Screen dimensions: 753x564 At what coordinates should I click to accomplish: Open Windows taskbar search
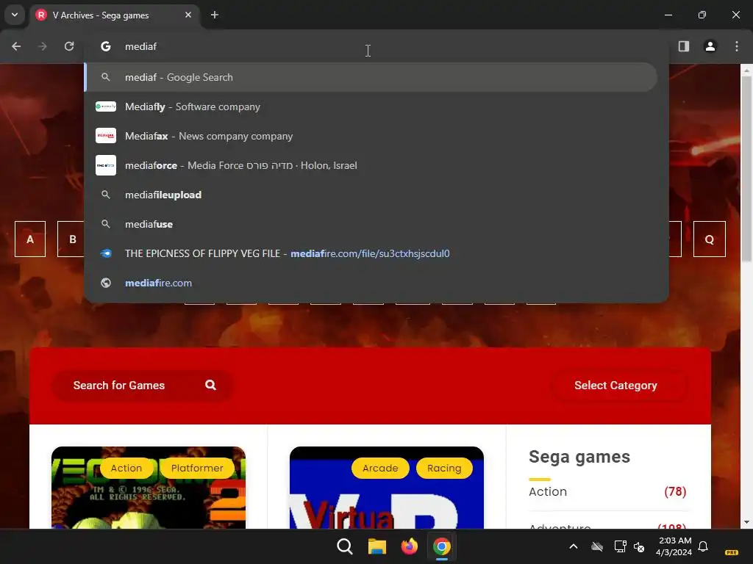tap(345, 546)
